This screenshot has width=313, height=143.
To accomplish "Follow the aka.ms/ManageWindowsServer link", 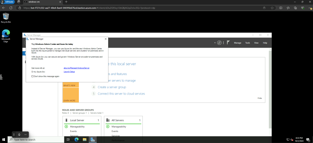I will point(76,68).
